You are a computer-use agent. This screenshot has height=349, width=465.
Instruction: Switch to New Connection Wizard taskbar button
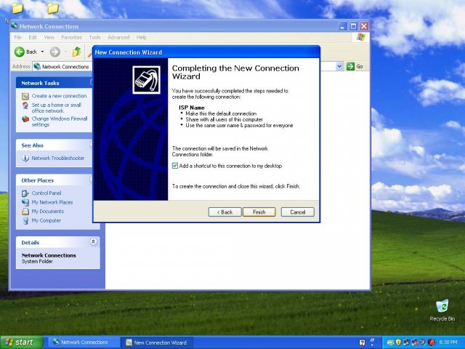tap(157, 342)
